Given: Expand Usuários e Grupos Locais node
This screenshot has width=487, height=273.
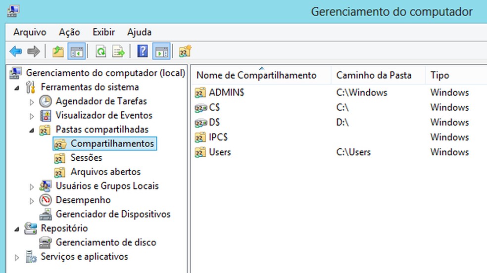Looking at the screenshot, I should pyautogui.click(x=32, y=187).
